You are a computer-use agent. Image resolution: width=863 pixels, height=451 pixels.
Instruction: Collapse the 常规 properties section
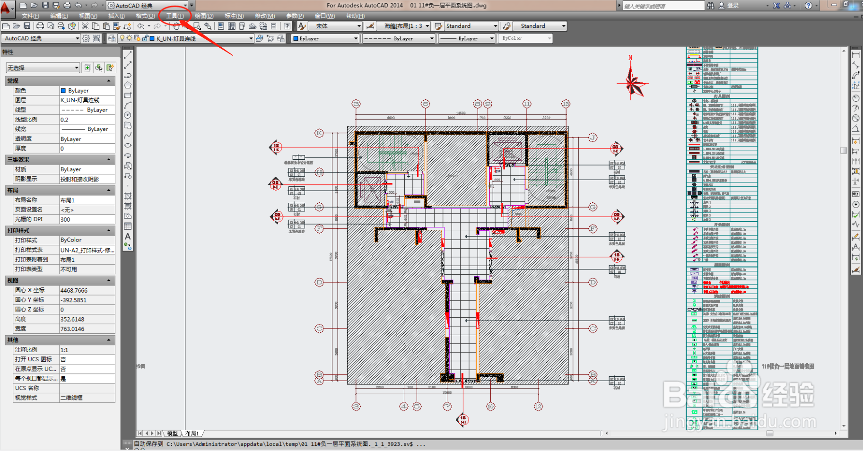coord(109,81)
